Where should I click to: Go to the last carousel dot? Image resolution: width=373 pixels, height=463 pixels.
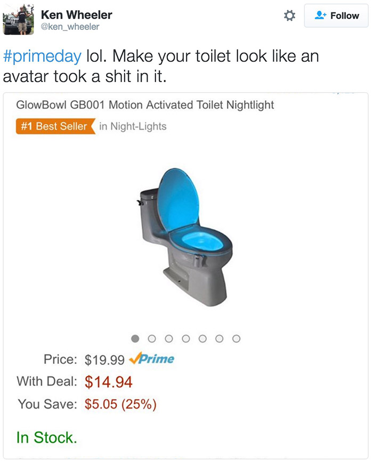coord(237,338)
